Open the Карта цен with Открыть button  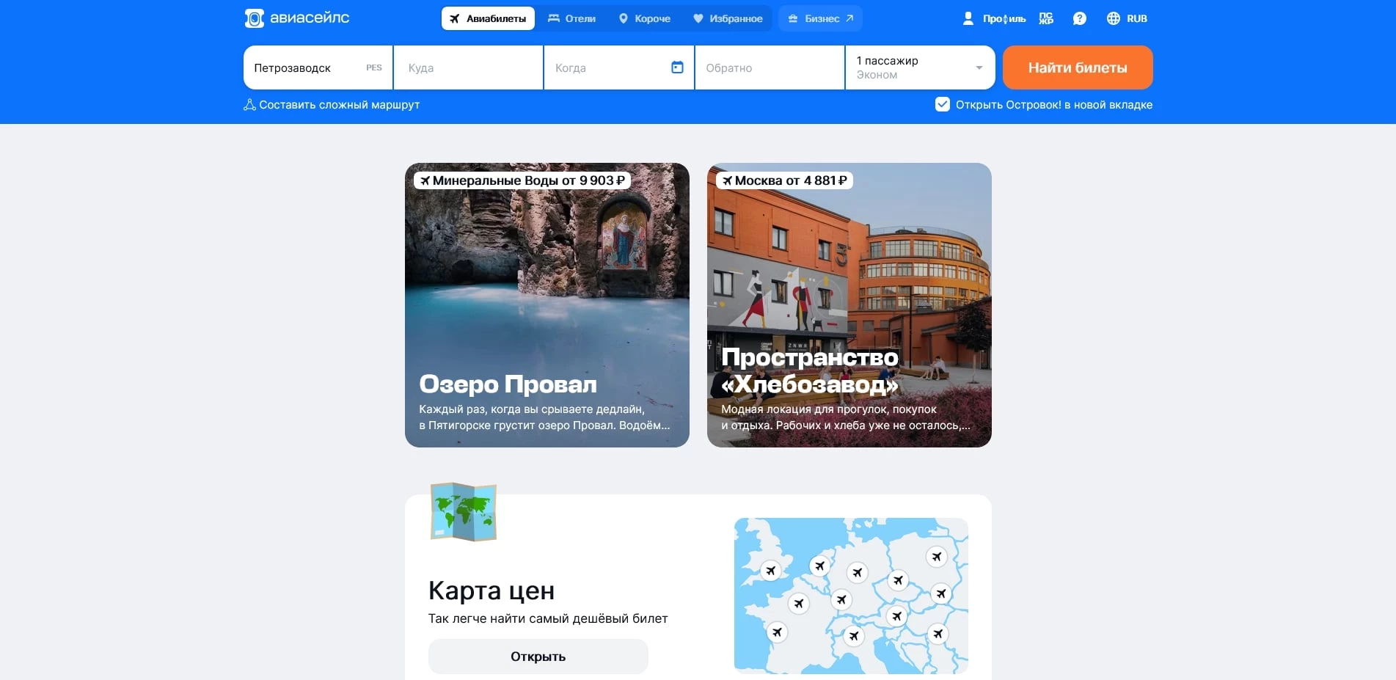(537, 656)
